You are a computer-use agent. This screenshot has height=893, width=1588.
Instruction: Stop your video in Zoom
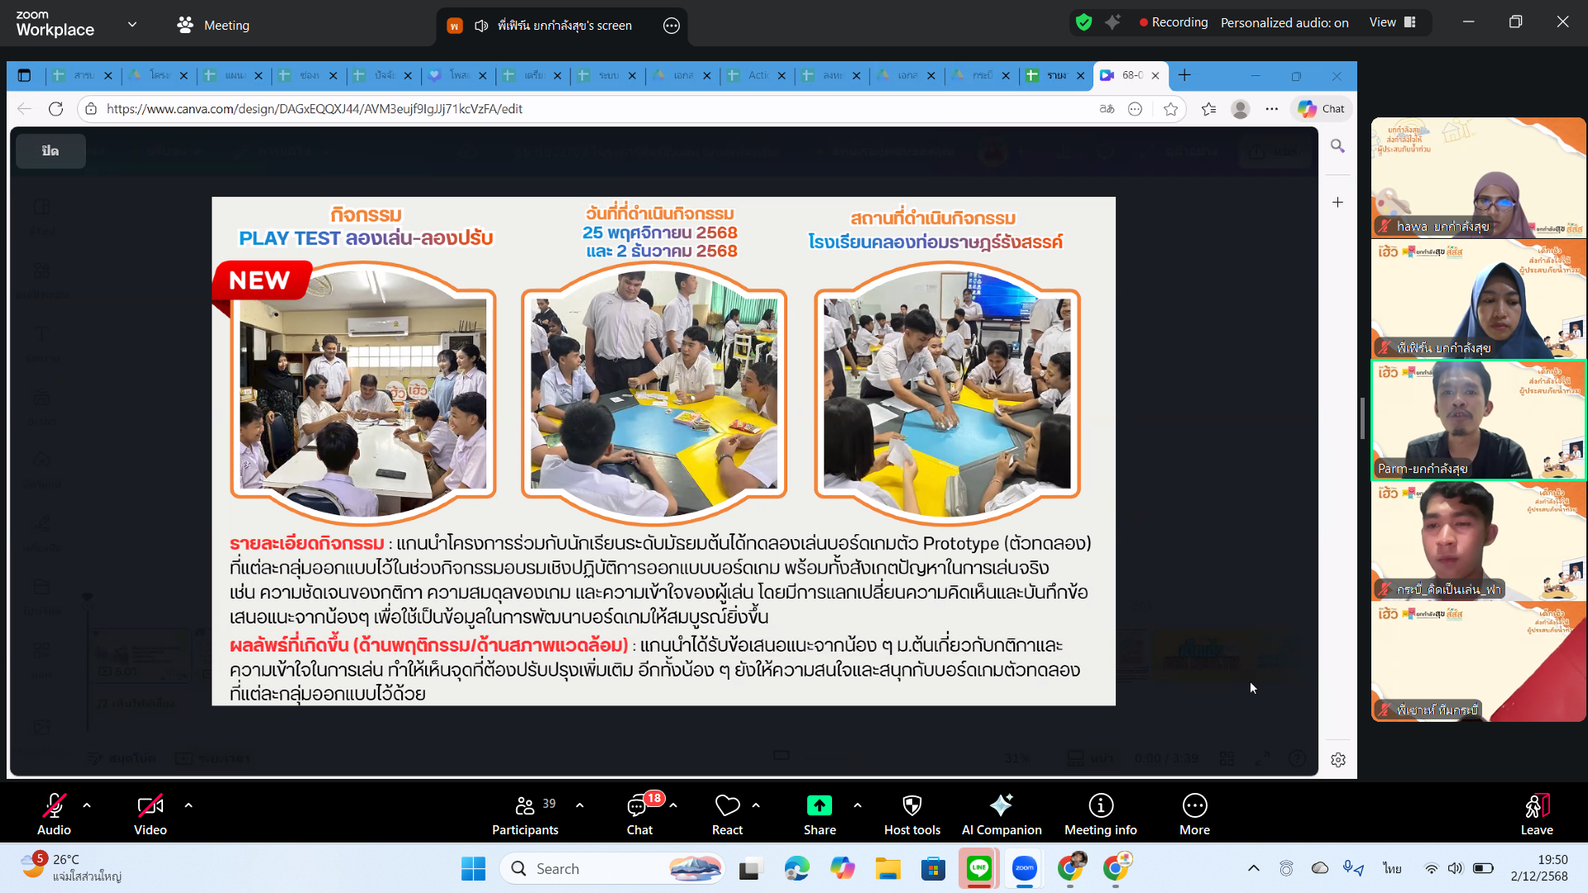150,813
